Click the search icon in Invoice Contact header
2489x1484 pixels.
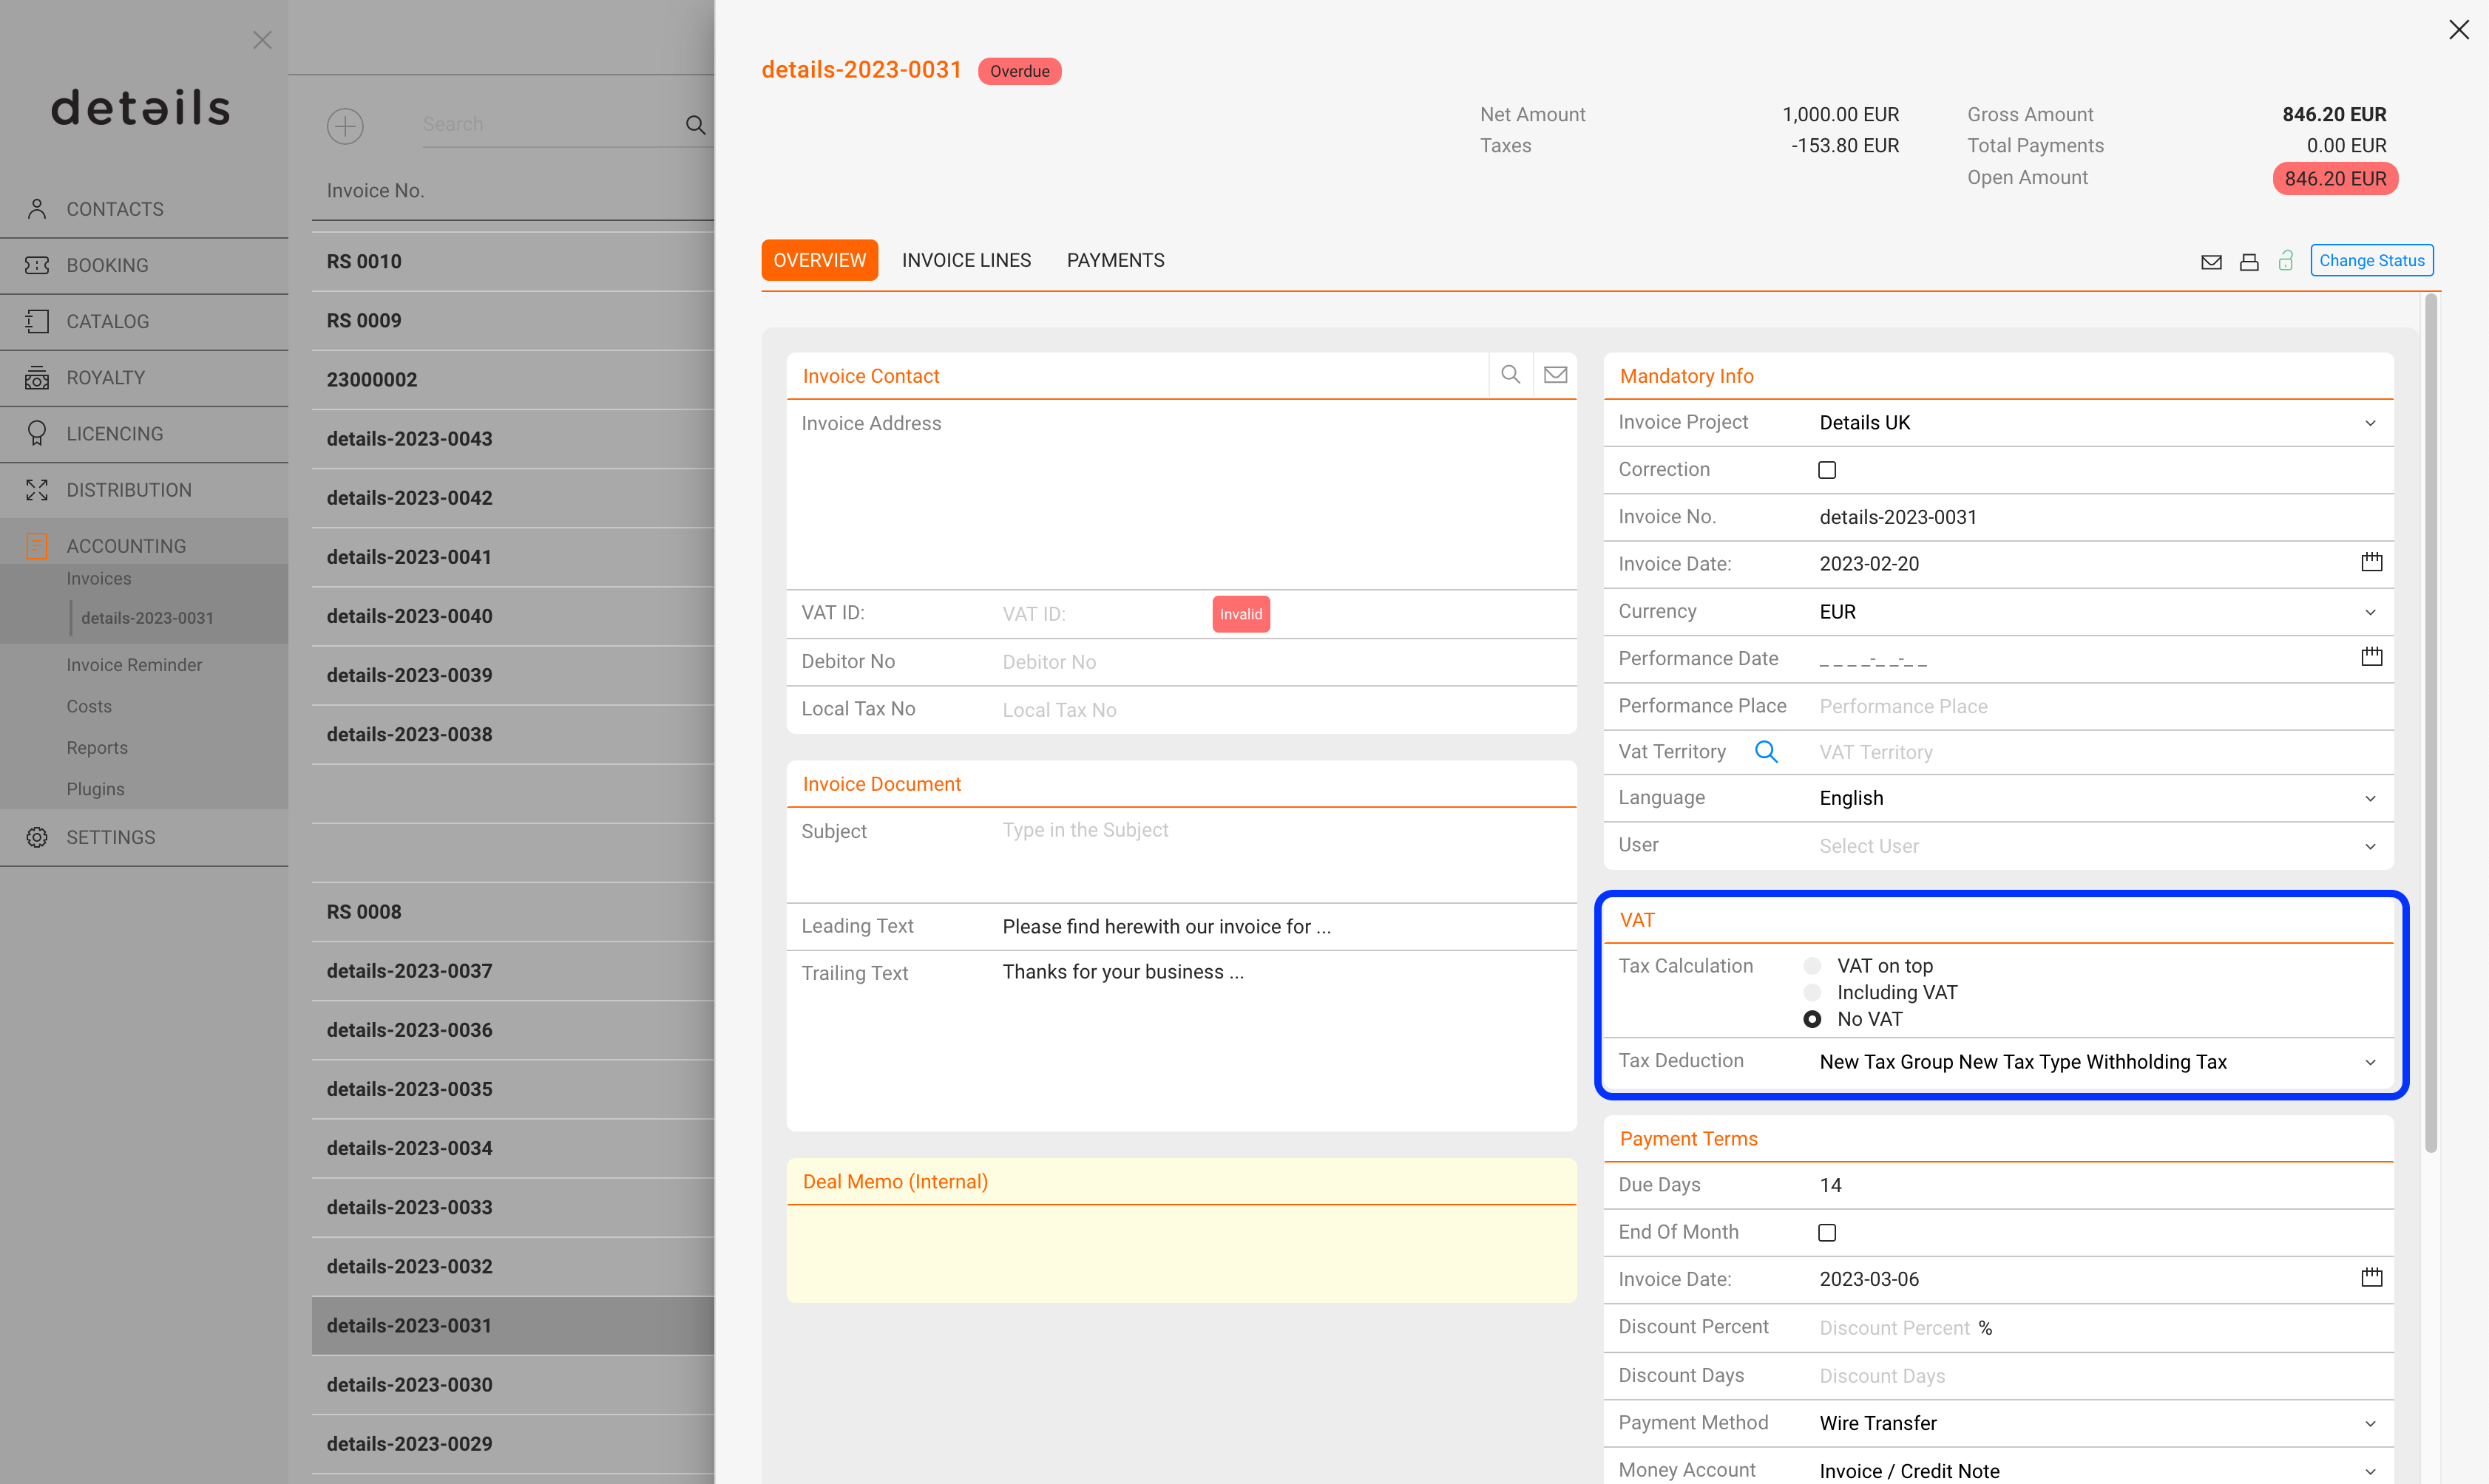(x=1511, y=375)
